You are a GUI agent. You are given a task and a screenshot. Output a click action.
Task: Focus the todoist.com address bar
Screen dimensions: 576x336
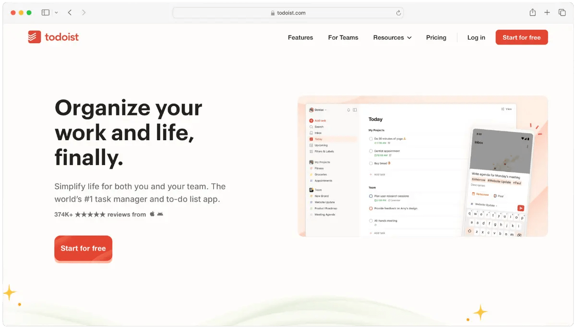[x=288, y=13]
